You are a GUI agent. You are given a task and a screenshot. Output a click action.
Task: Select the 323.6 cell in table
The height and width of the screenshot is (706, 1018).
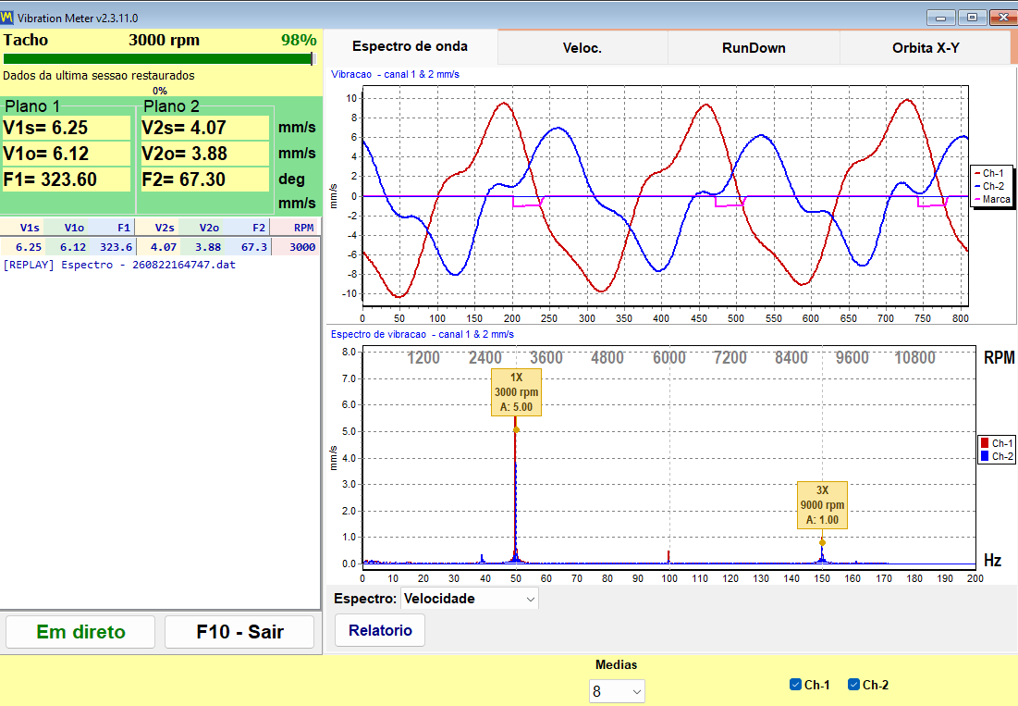tap(112, 247)
